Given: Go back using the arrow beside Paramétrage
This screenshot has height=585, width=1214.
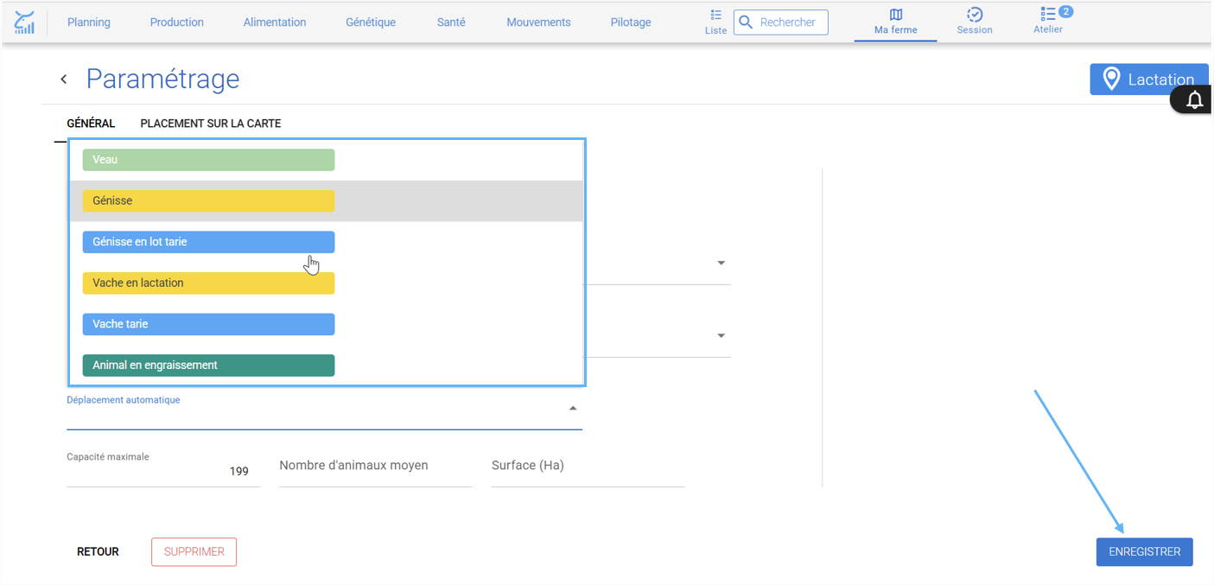Looking at the screenshot, I should point(63,79).
